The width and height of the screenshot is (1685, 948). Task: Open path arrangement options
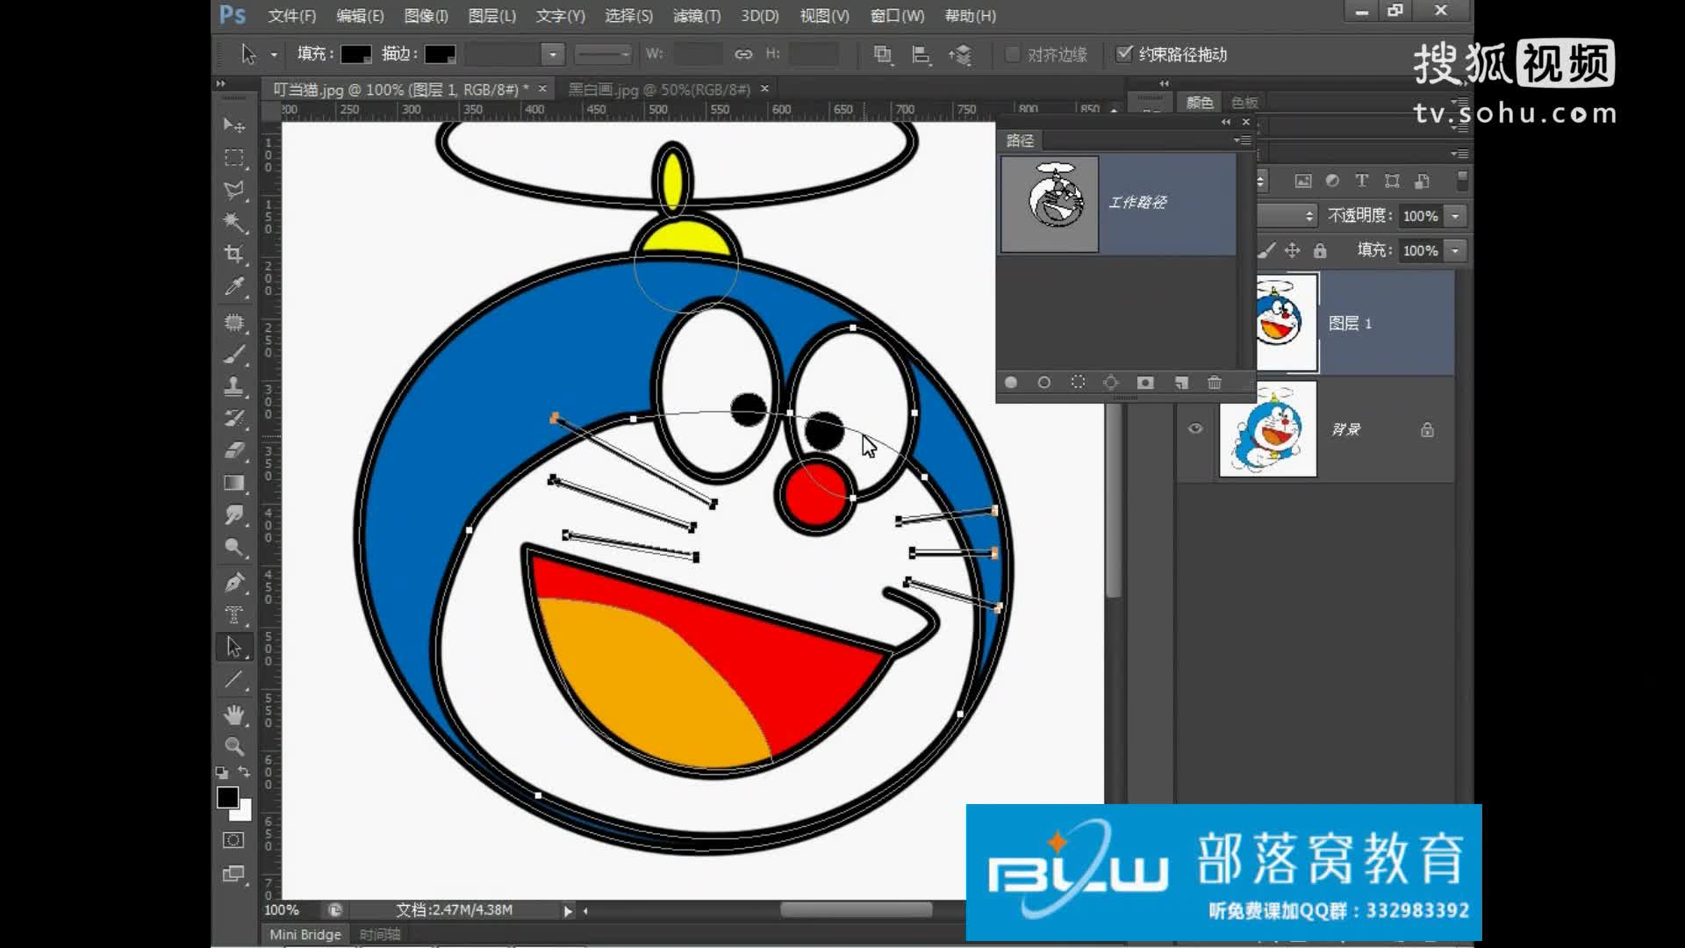tap(960, 54)
